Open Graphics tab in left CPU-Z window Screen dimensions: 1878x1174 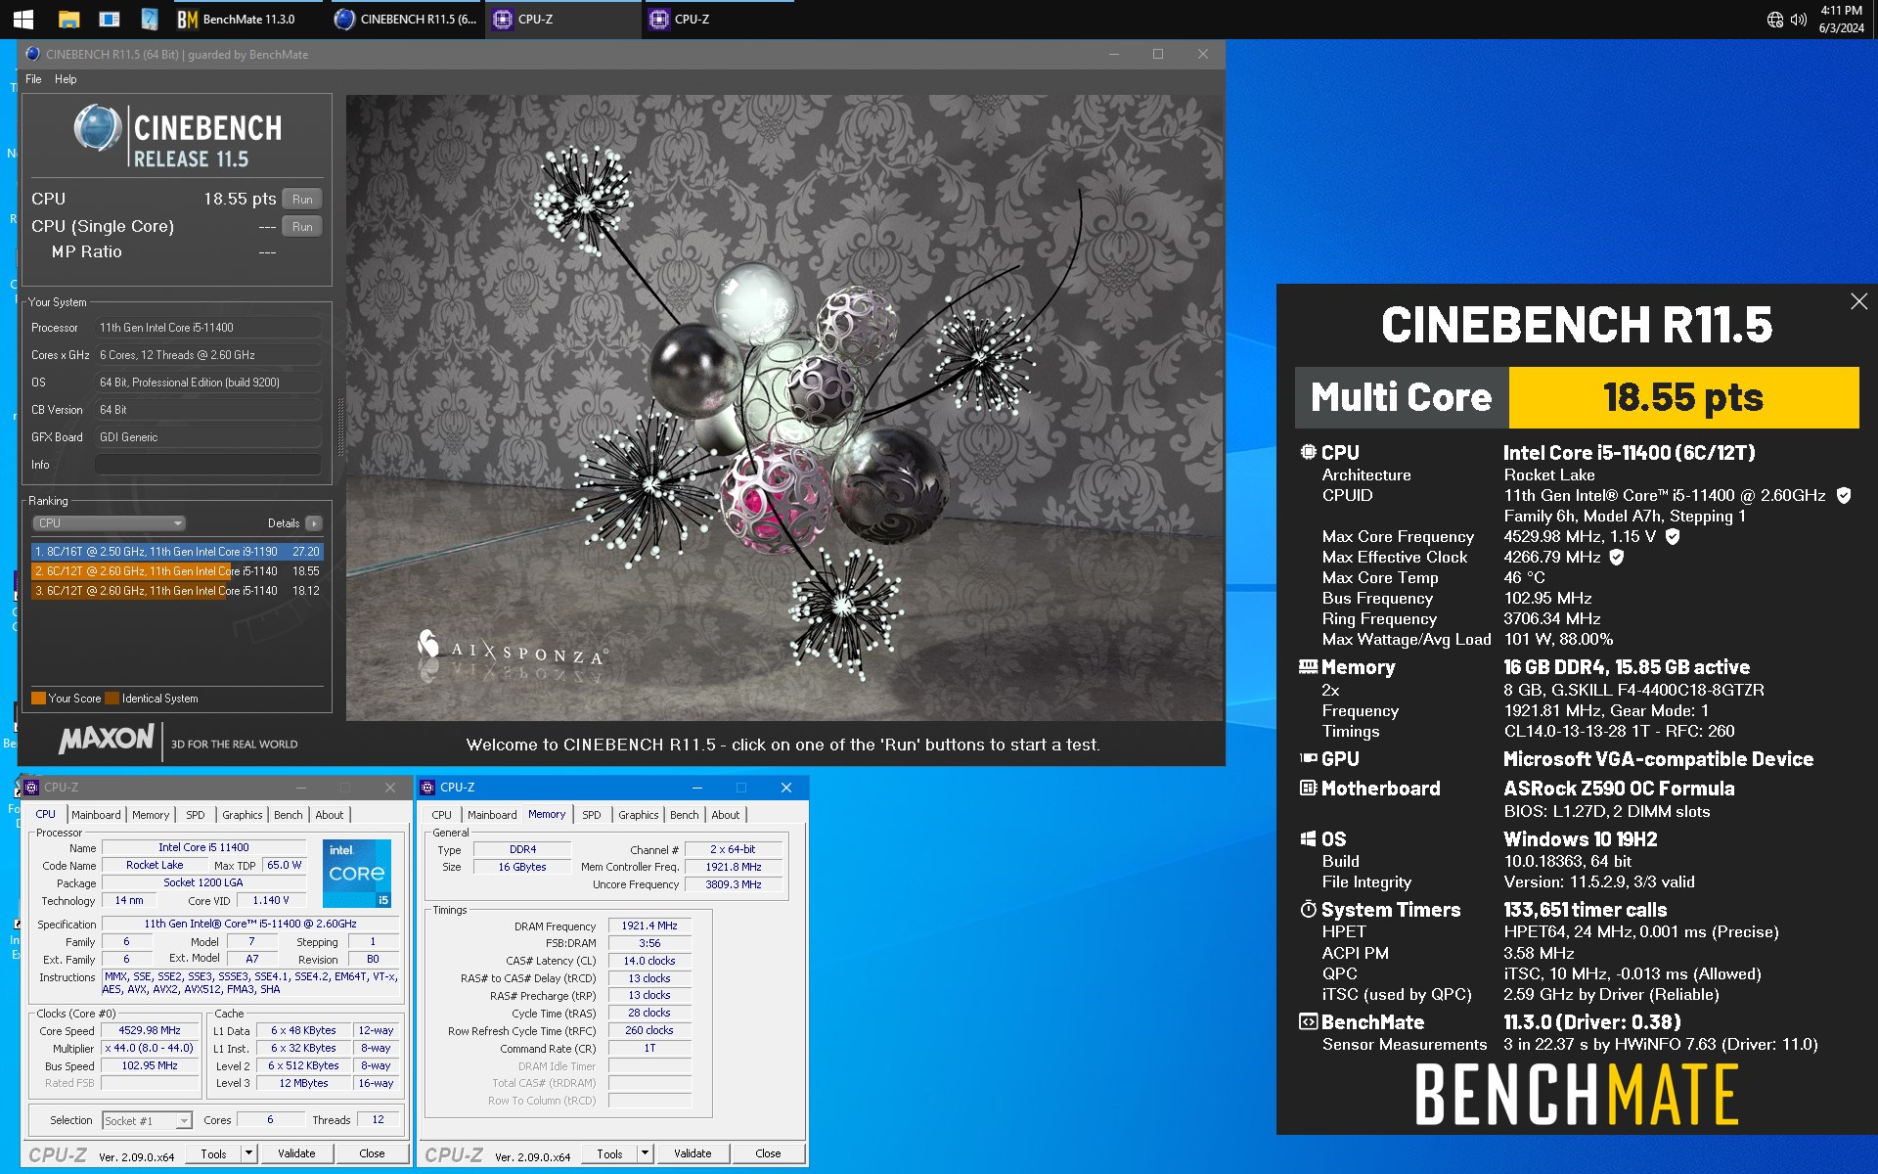[x=242, y=815]
